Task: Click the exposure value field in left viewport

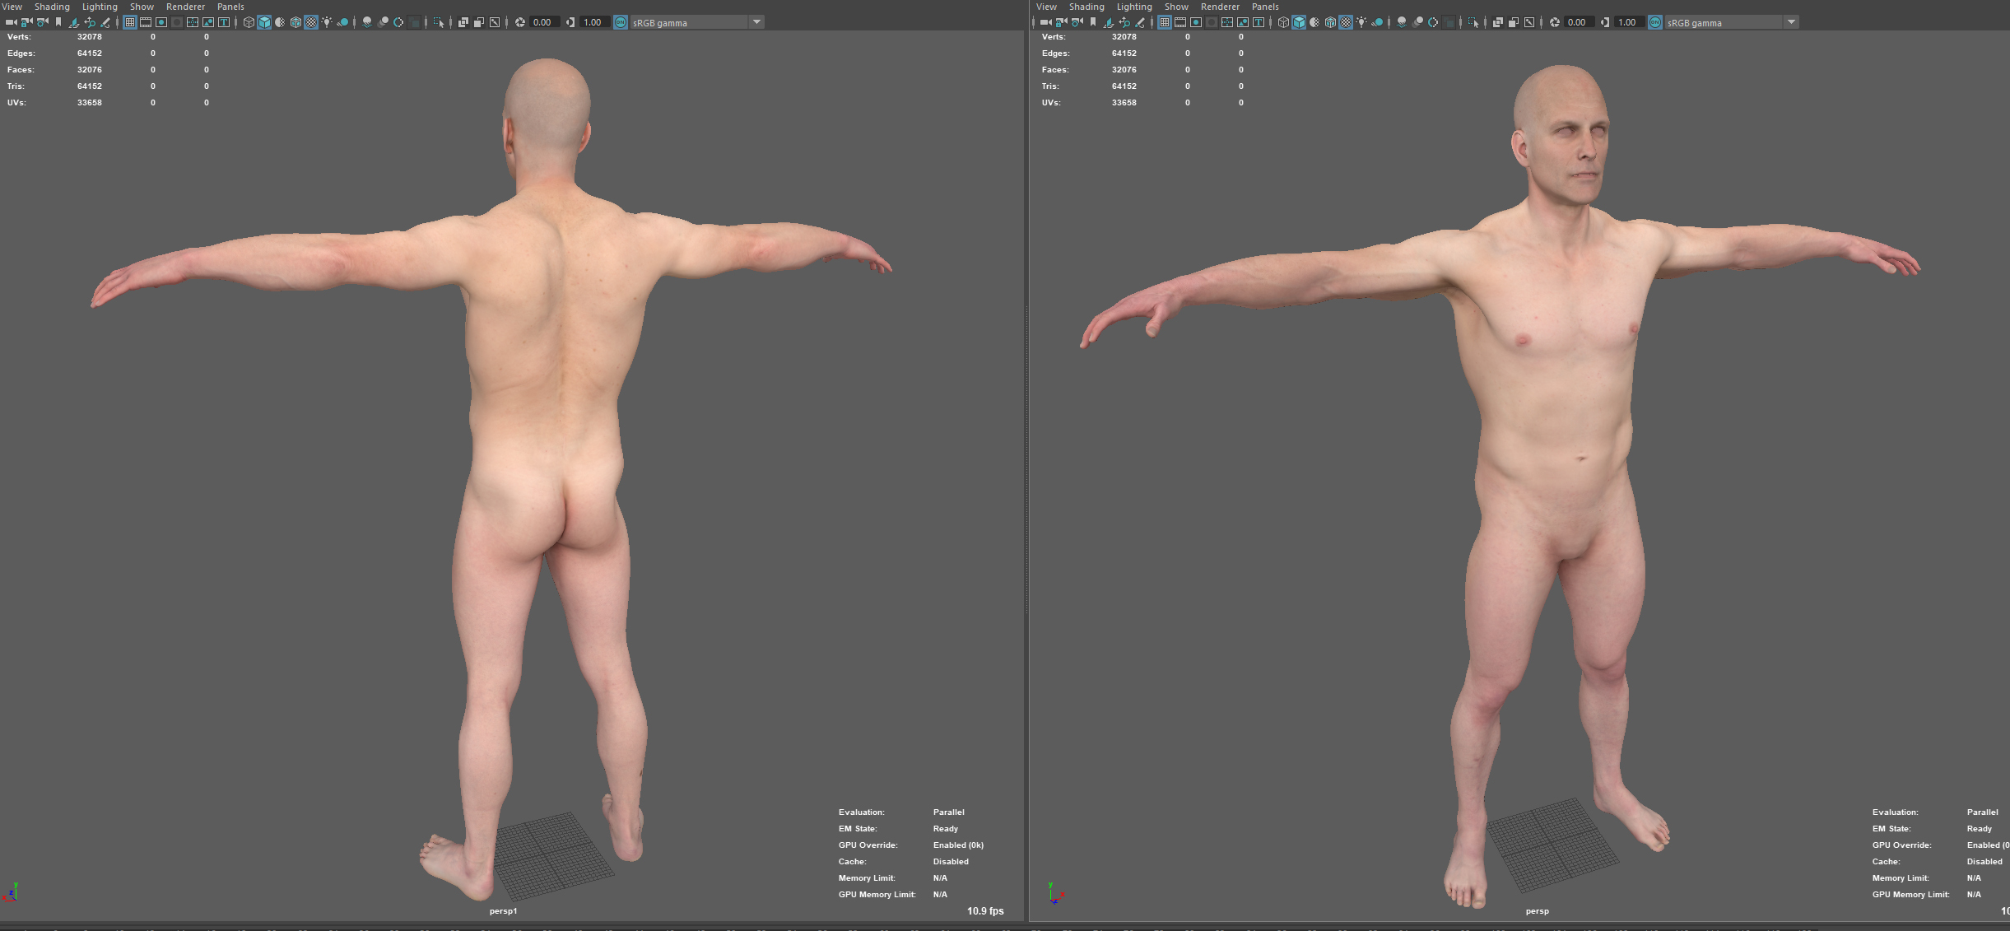Action: coord(542,22)
